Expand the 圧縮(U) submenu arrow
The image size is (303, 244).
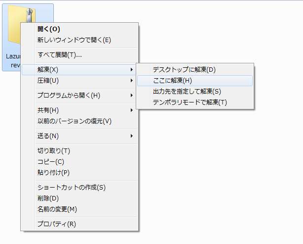click(x=132, y=81)
